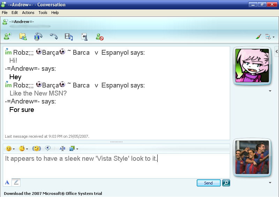Open the color scheme paintbrush icon
Image resolution: width=279 pixels, height=197 pixels.
(x=258, y=37)
